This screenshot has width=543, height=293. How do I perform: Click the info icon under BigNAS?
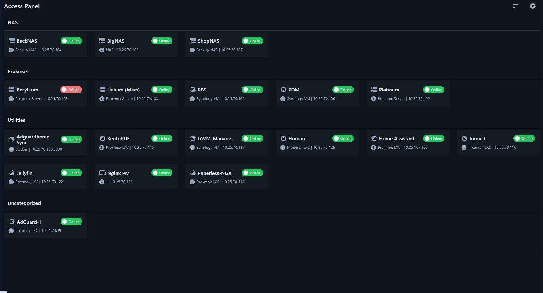[x=102, y=50]
